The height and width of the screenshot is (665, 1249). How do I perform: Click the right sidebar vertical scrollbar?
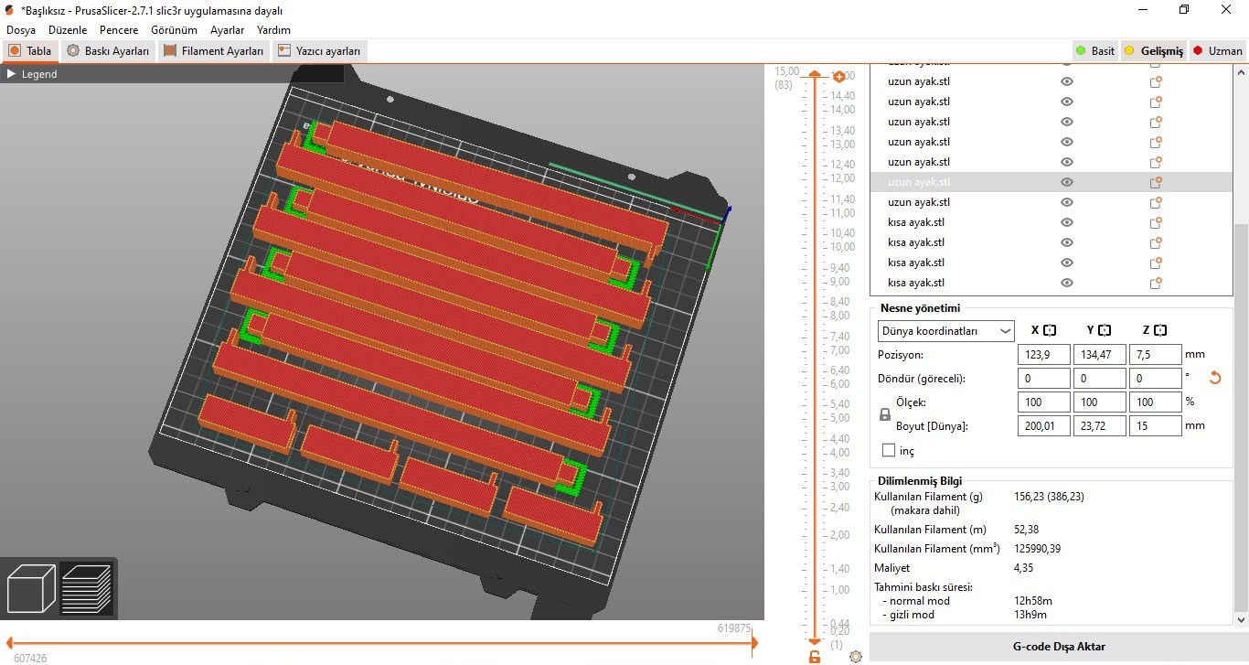[x=1241, y=416]
